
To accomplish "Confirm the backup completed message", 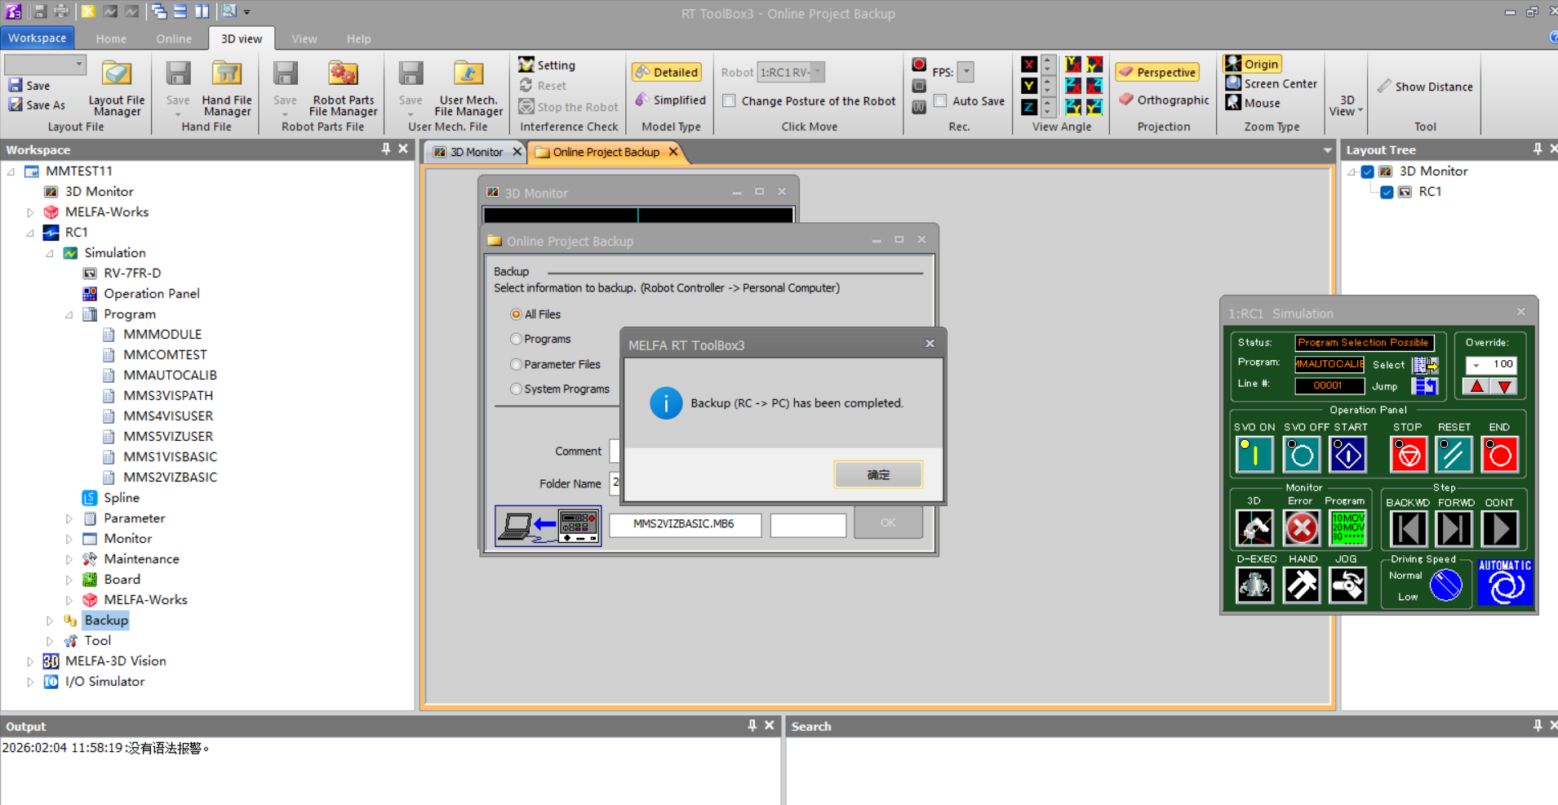I will click(878, 474).
